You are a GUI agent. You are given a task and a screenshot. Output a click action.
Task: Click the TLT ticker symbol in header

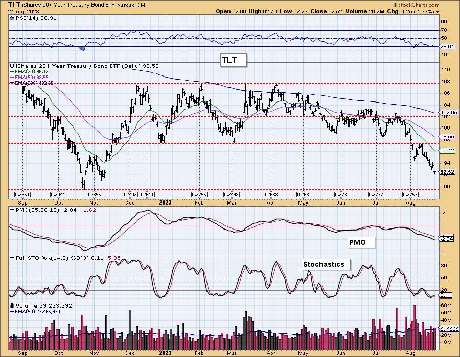(x=14, y=5)
